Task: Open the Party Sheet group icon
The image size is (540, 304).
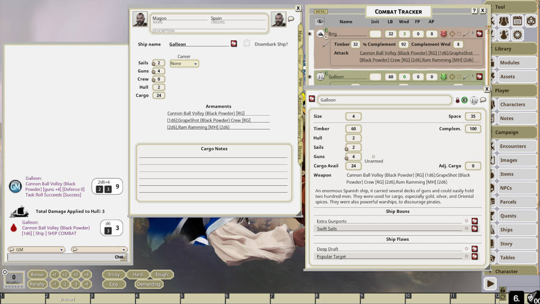Action: click(503, 20)
